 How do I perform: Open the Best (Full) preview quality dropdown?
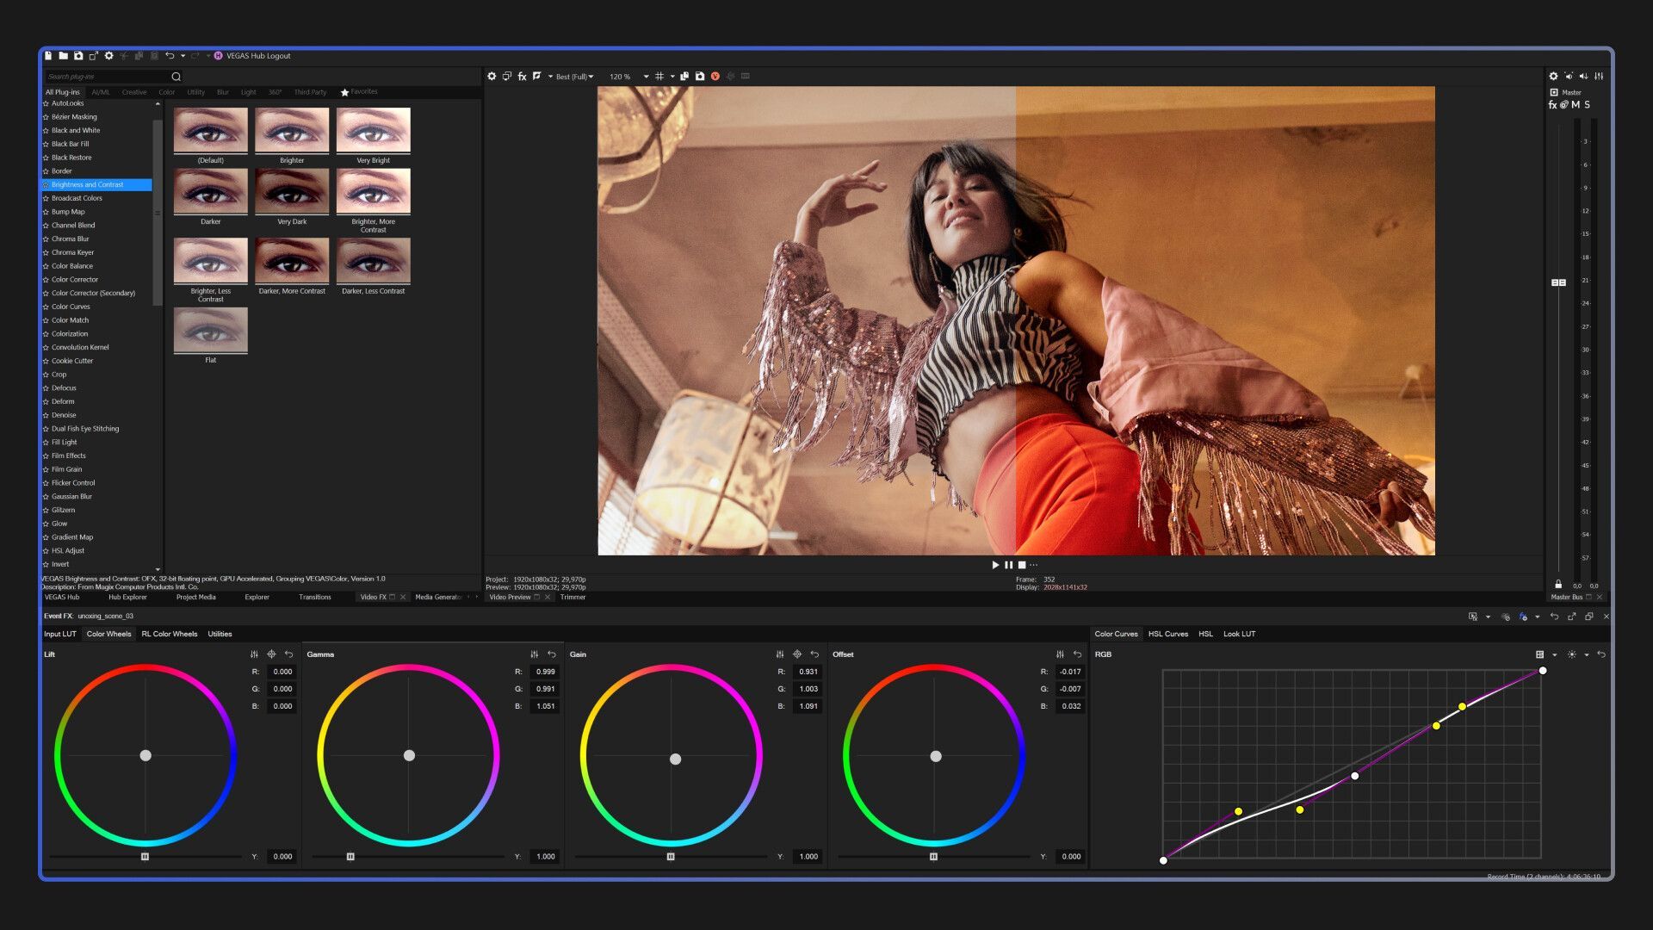pyautogui.click(x=573, y=77)
